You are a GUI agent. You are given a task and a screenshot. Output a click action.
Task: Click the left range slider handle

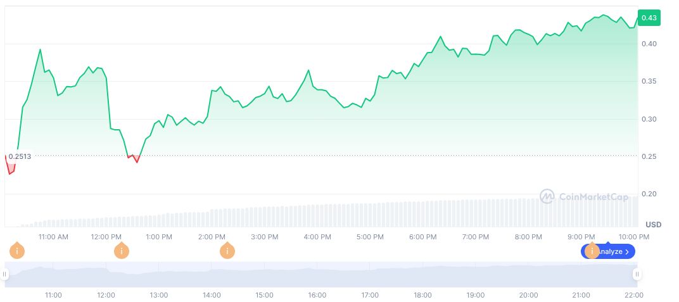click(4, 274)
